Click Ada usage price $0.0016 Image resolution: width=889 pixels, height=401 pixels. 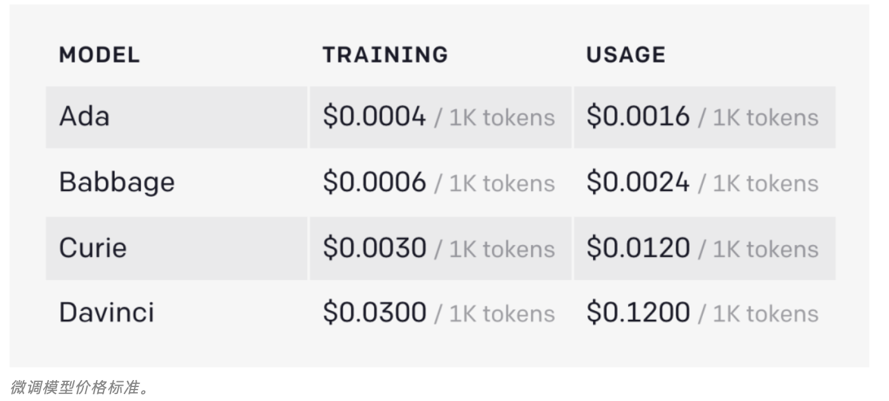coord(638,117)
